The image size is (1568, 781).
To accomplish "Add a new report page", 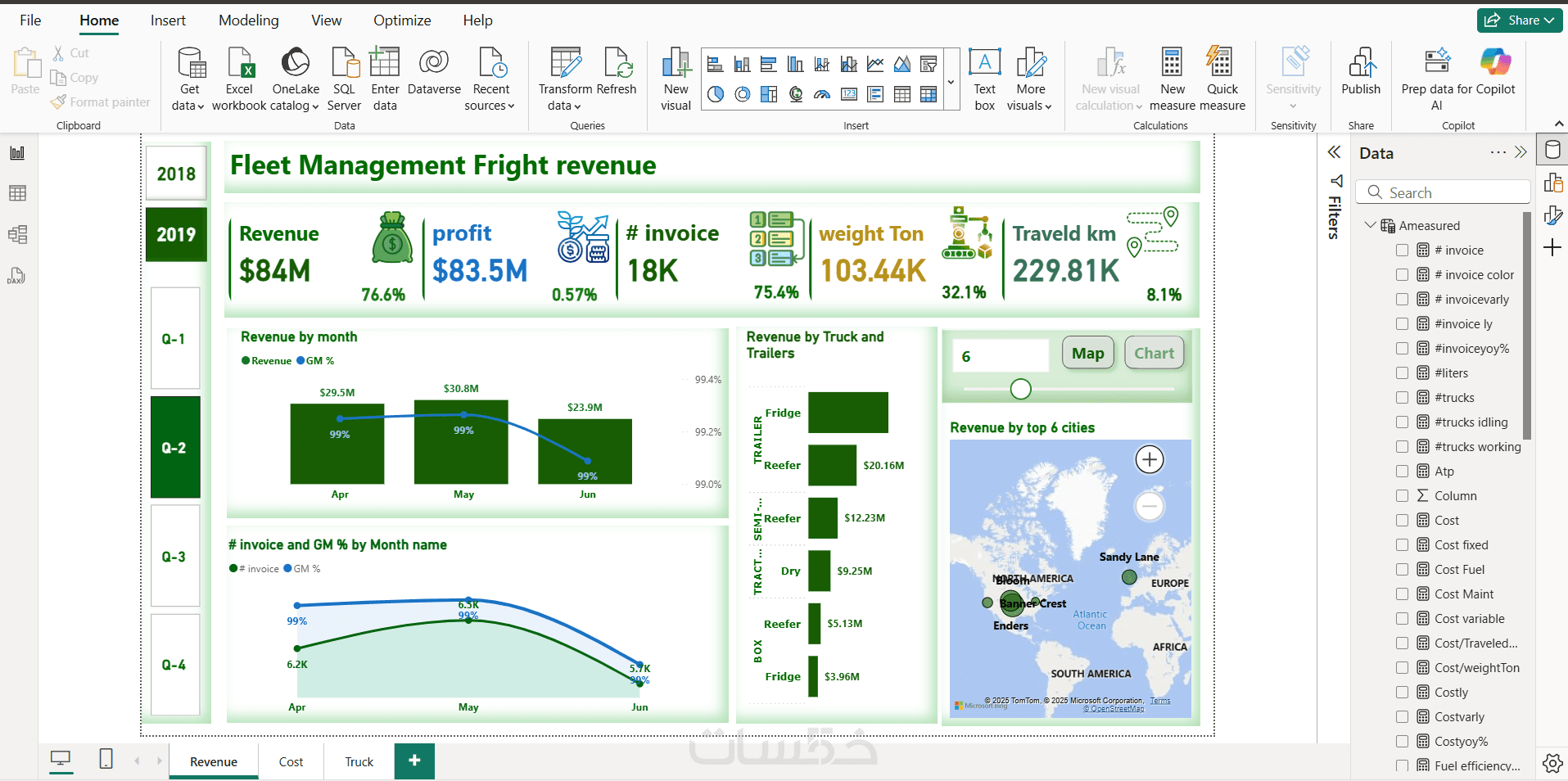I will click(414, 761).
